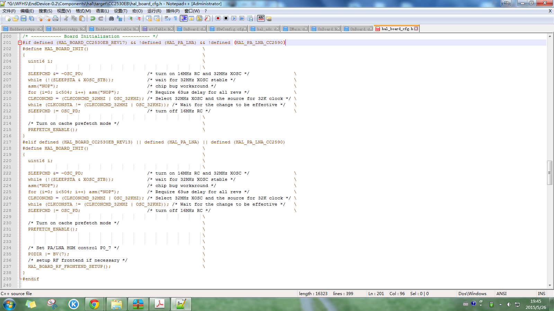Click the INS mode indicator in status bar
The width and height of the screenshot is (554, 311).
tap(542, 294)
